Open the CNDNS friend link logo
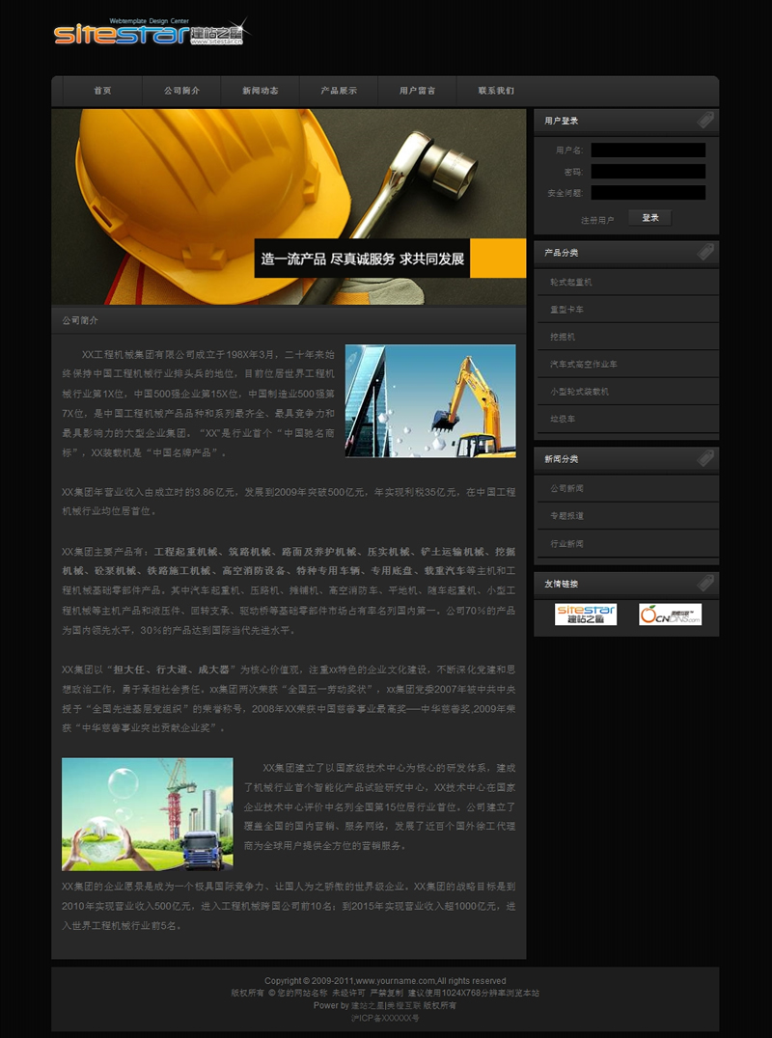Image resolution: width=772 pixels, height=1038 pixels. pyautogui.click(x=670, y=615)
